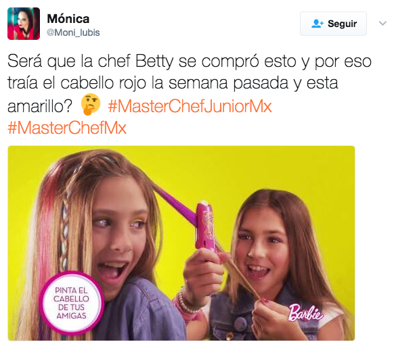Viewport: 394px width, 346px height.
Task: Open the @Moni_lubis handle link
Action: click(x=73, y=32)
